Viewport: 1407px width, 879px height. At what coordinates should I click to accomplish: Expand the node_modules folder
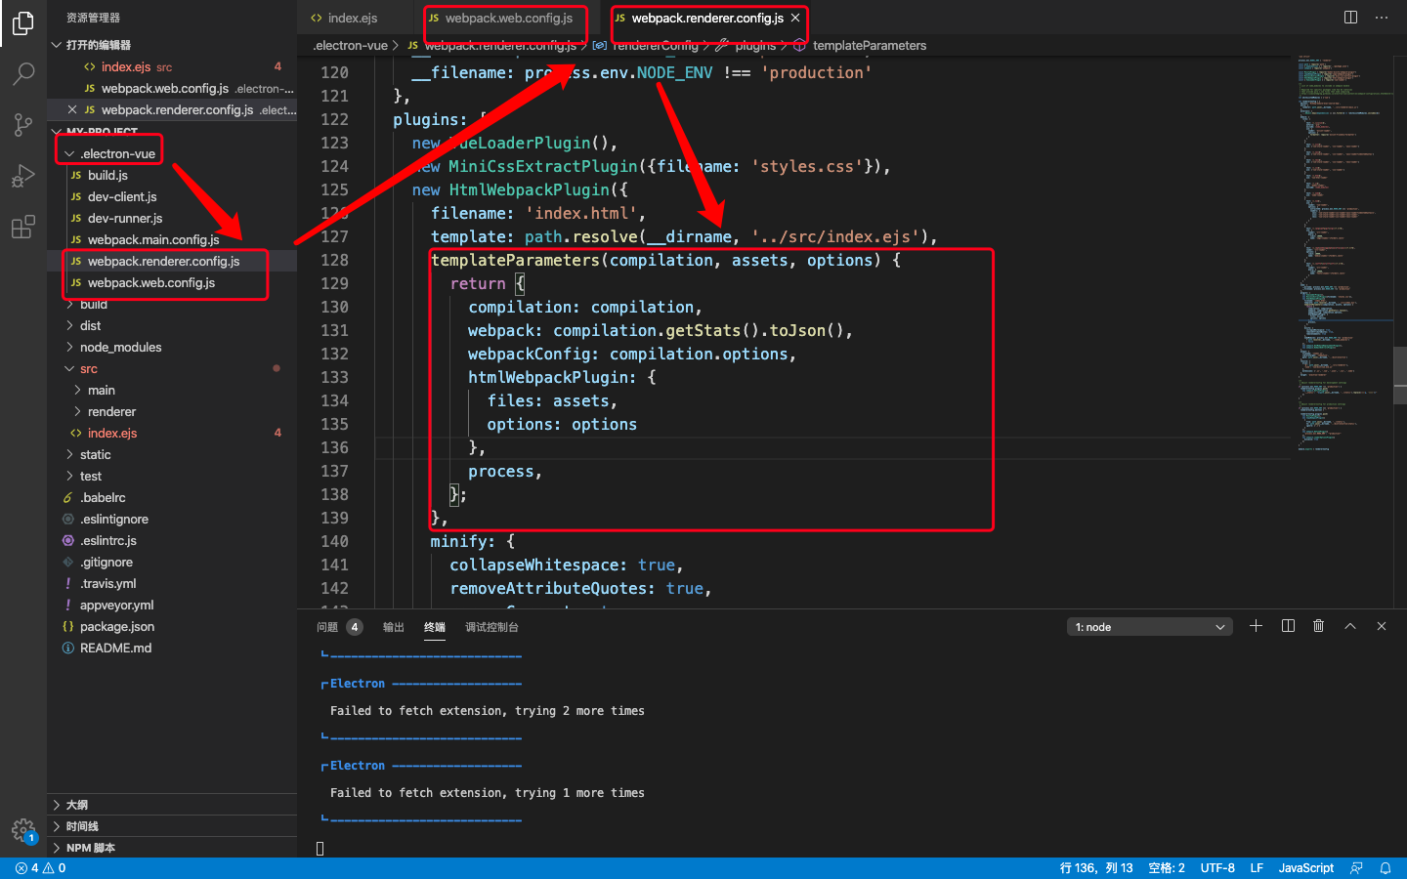(172, 347)
